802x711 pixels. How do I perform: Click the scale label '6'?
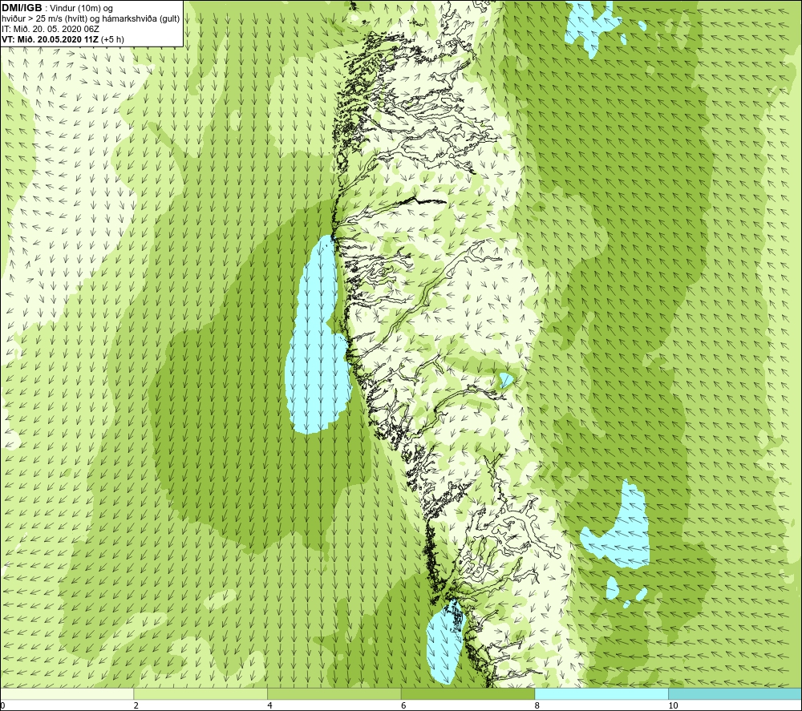click(403, 705)
